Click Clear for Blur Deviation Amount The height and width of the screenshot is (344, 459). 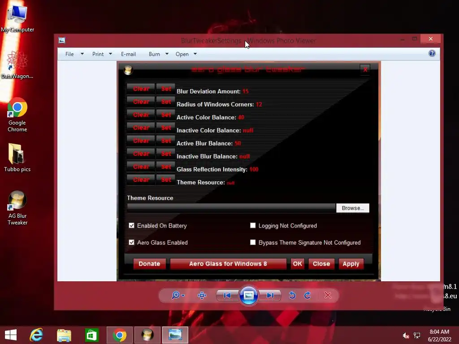click(141, 89)
